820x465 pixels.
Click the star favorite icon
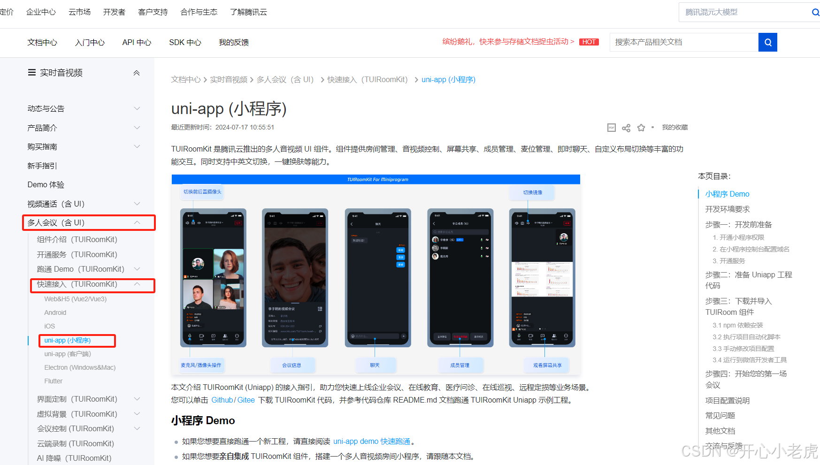641,128
